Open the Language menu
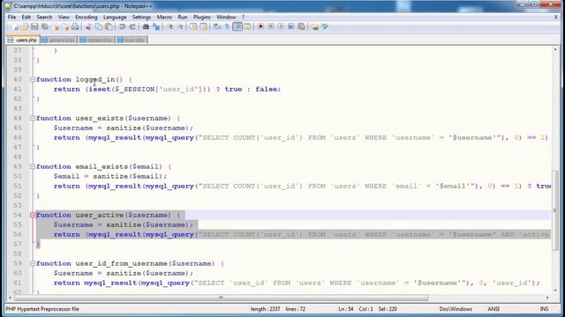The width and height of the screenshot is (565, 317). (115, 17)
